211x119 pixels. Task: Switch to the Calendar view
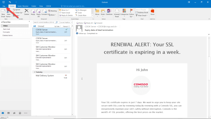click(9, 113)
